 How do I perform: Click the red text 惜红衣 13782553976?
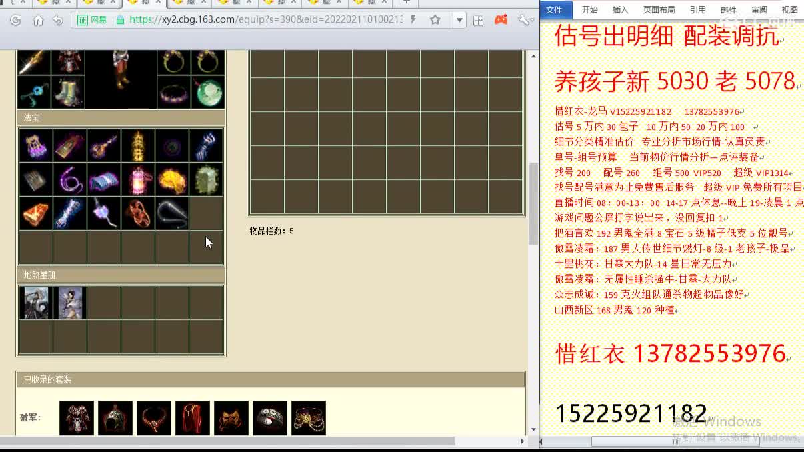670,353
